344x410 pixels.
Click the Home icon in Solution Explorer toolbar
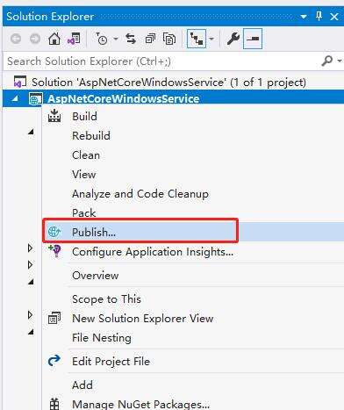(x=54, y=39)
